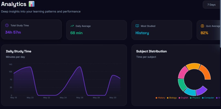The image size is (221, 109).
Task: Click the May 24 axis label
Action: pyautogui.click(x=63, y=97)
